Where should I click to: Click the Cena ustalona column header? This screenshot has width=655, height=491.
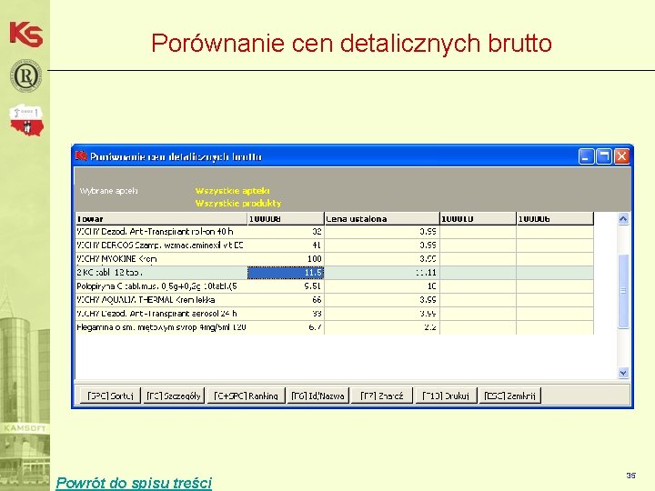(x=382, y=219)
